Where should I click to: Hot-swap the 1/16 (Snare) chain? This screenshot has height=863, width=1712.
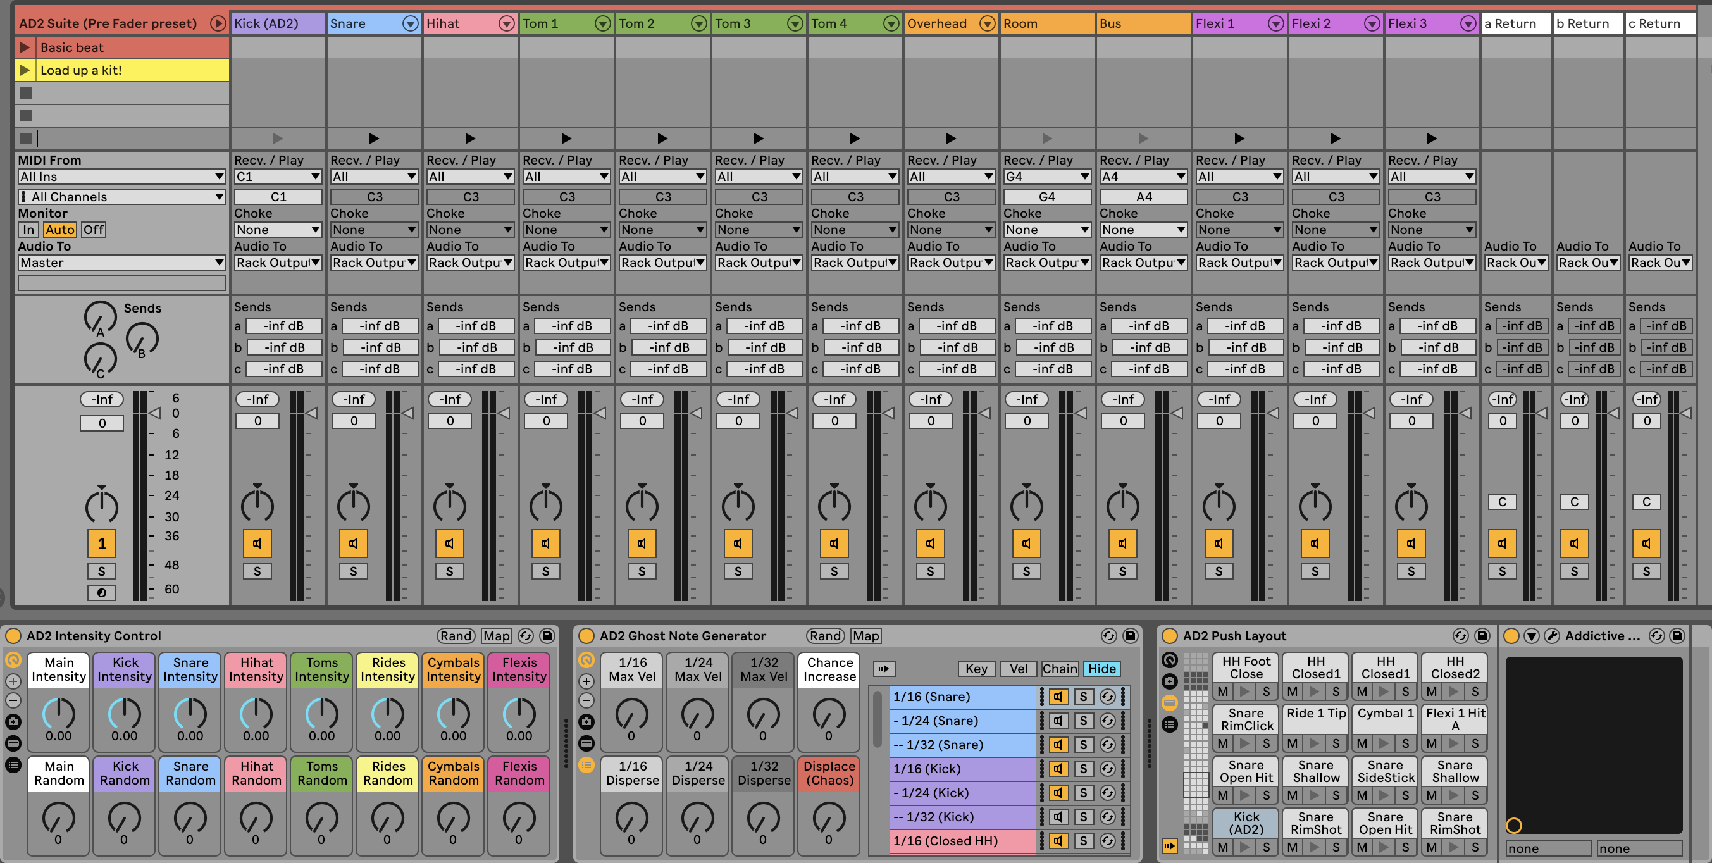pos(1107,697)
